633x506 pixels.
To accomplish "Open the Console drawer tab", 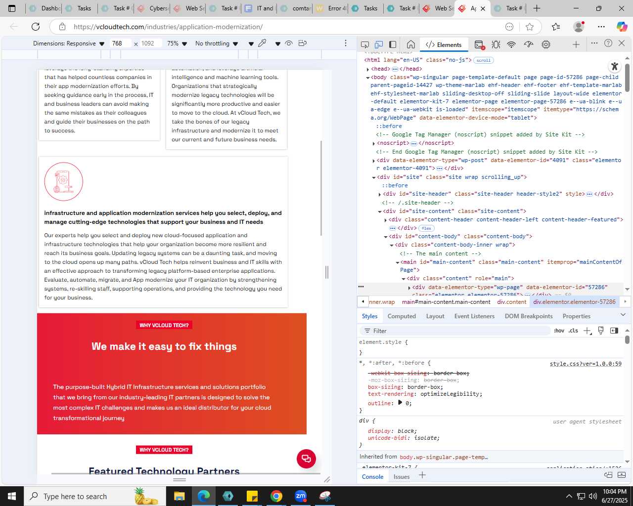I will click(372, 477).
